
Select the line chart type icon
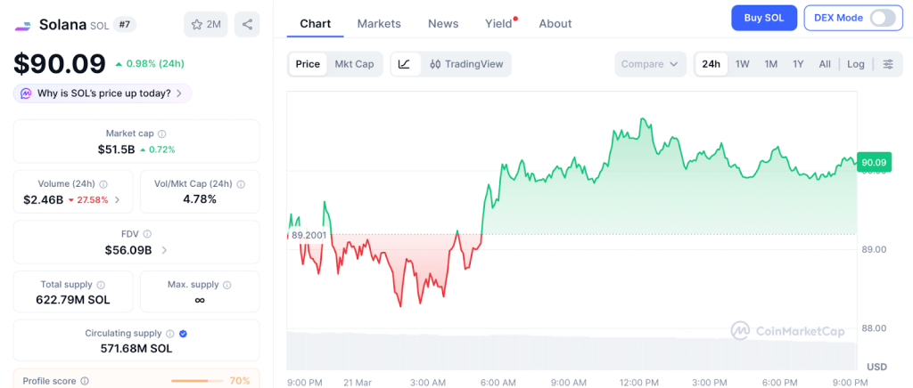(404, 64)
